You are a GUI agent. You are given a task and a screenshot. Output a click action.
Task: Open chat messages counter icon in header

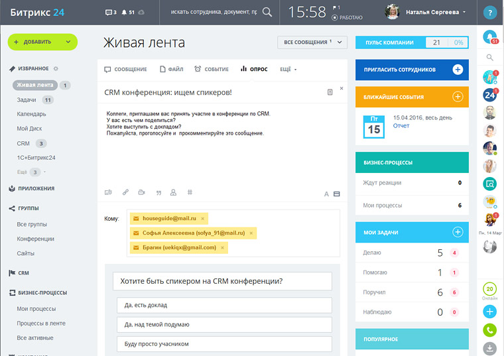coord(111,12)
